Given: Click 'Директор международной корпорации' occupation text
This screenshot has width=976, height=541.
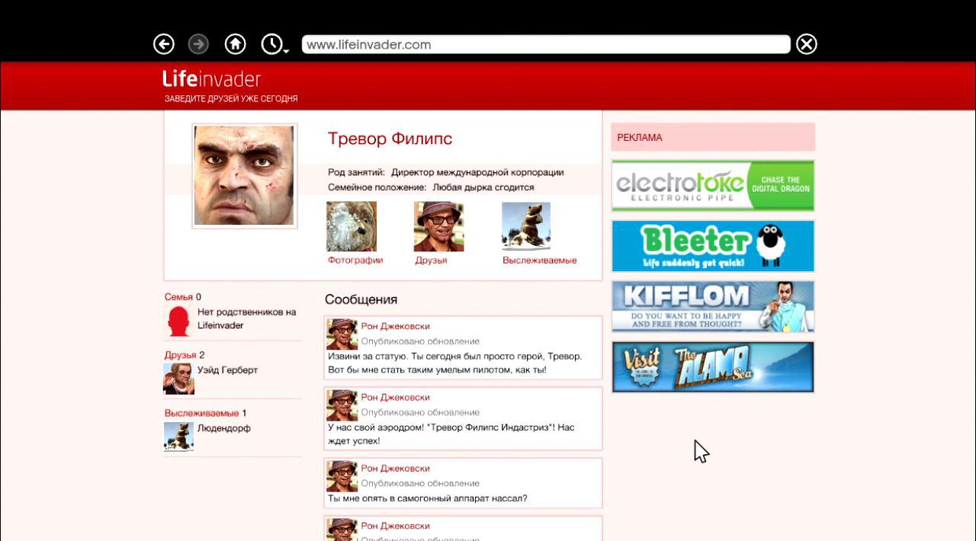Looking at the screenshot, I should [x=477, y=172].
